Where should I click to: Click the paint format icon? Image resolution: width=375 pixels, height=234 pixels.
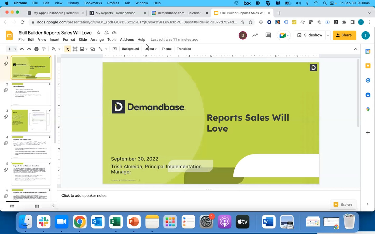coord(44,49)
